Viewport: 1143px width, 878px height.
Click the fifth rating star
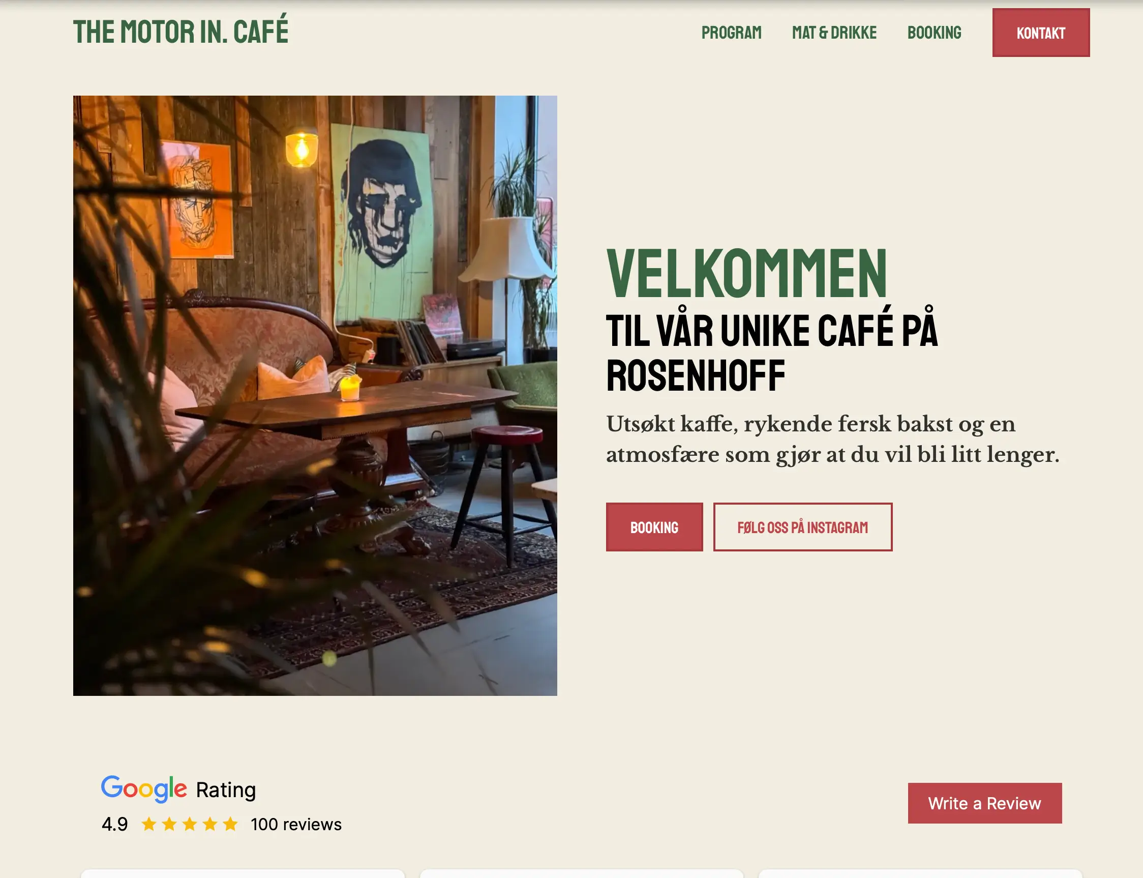(230, 824)
